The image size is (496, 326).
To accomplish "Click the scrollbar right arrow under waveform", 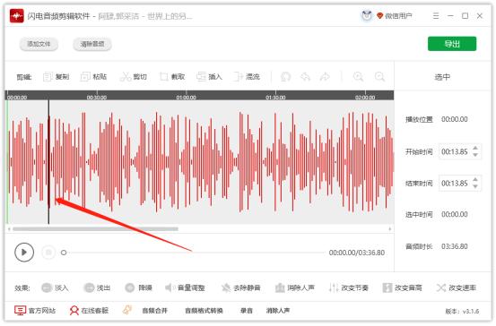I will (389, 229).
